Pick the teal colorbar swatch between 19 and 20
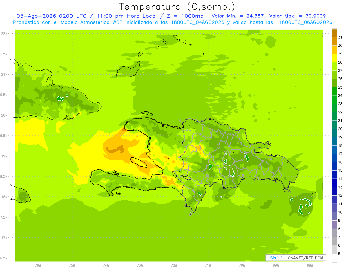 pyautogui.click(x=334, y=133)
